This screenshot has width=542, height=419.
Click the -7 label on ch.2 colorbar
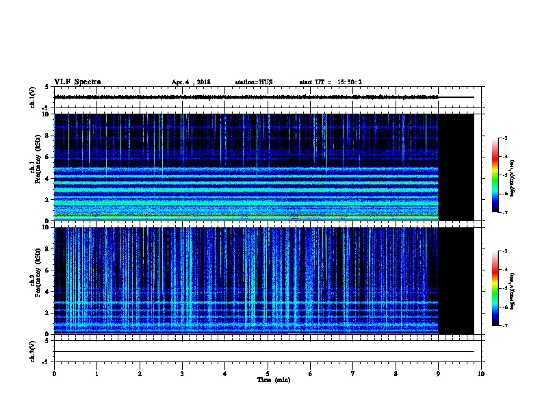point(504,325)
